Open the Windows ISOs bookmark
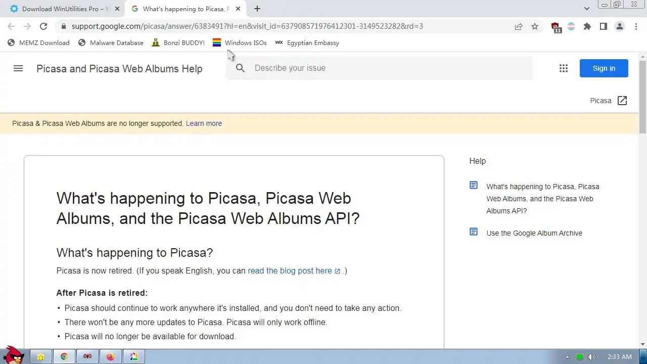 [x=240, y=43]
